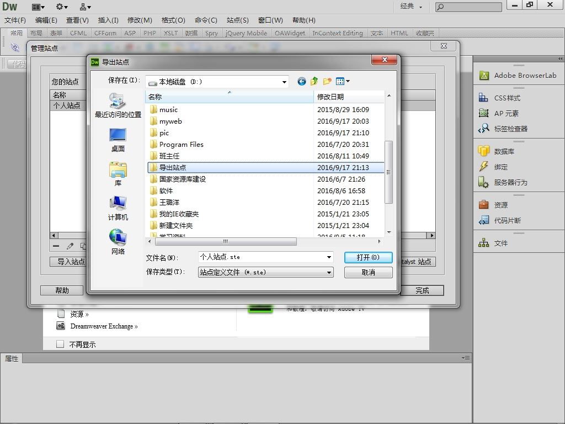Open the view menu icon in dialog
Viewport: 565px width, 424px height.
coord(343,82)
